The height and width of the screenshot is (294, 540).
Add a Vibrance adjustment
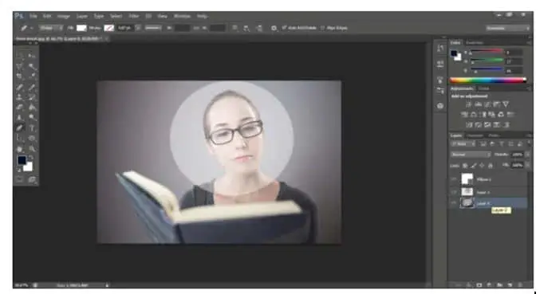pos(505,104)
